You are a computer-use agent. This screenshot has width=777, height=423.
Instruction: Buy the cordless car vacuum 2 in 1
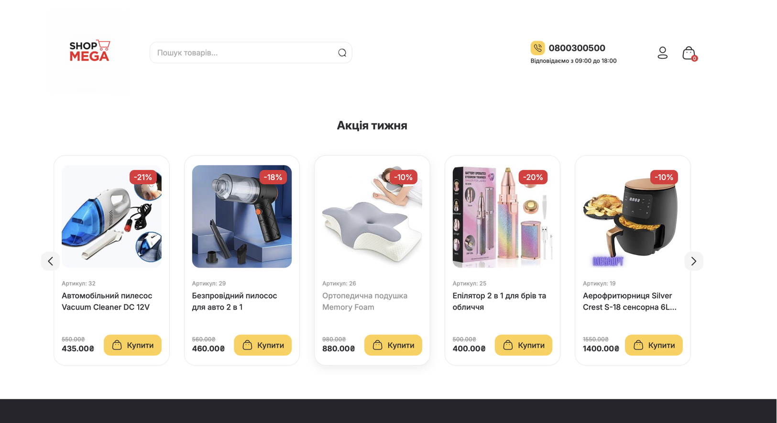pos(263,345)
